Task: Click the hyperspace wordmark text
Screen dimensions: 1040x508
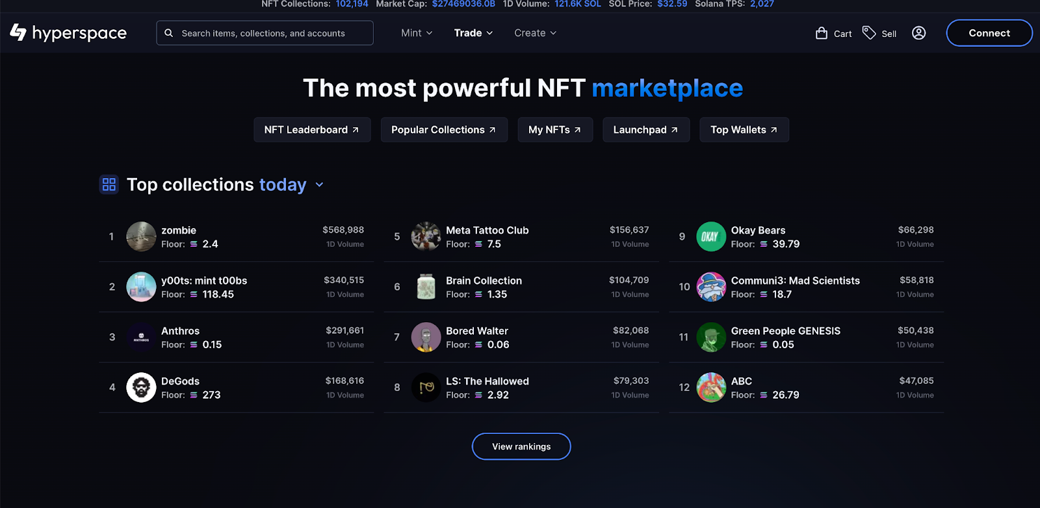Action: click(79, 33)
